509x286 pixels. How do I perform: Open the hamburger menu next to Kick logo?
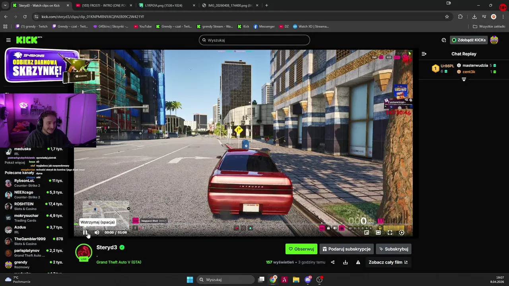(8, 40)
